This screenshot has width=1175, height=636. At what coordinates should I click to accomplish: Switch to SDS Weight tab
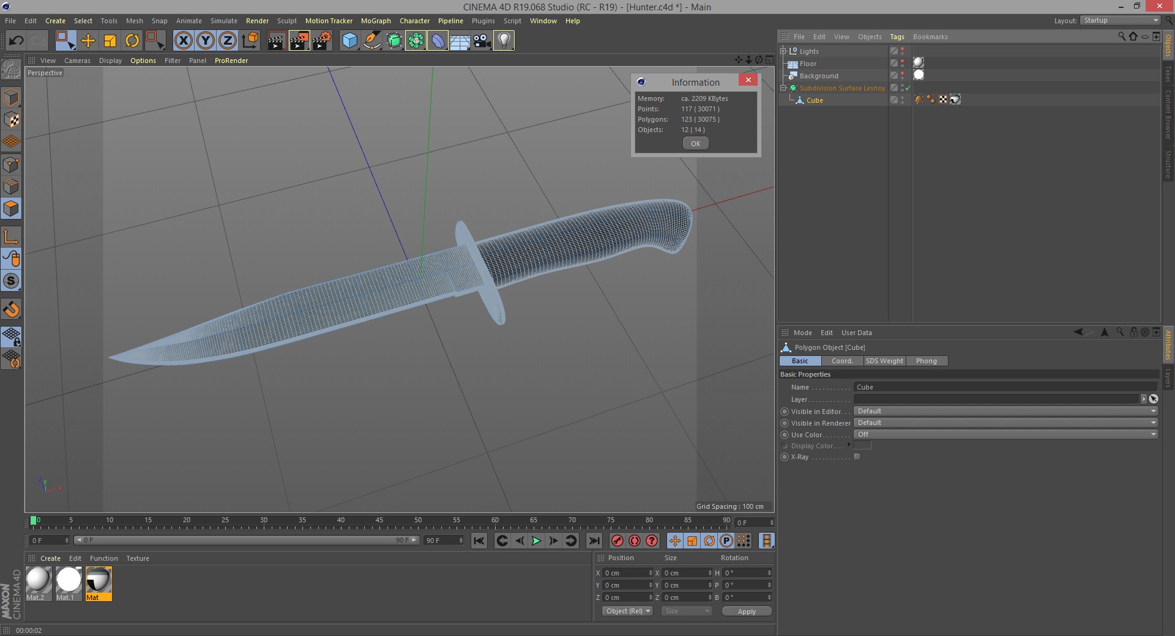[x=884, y=361]
